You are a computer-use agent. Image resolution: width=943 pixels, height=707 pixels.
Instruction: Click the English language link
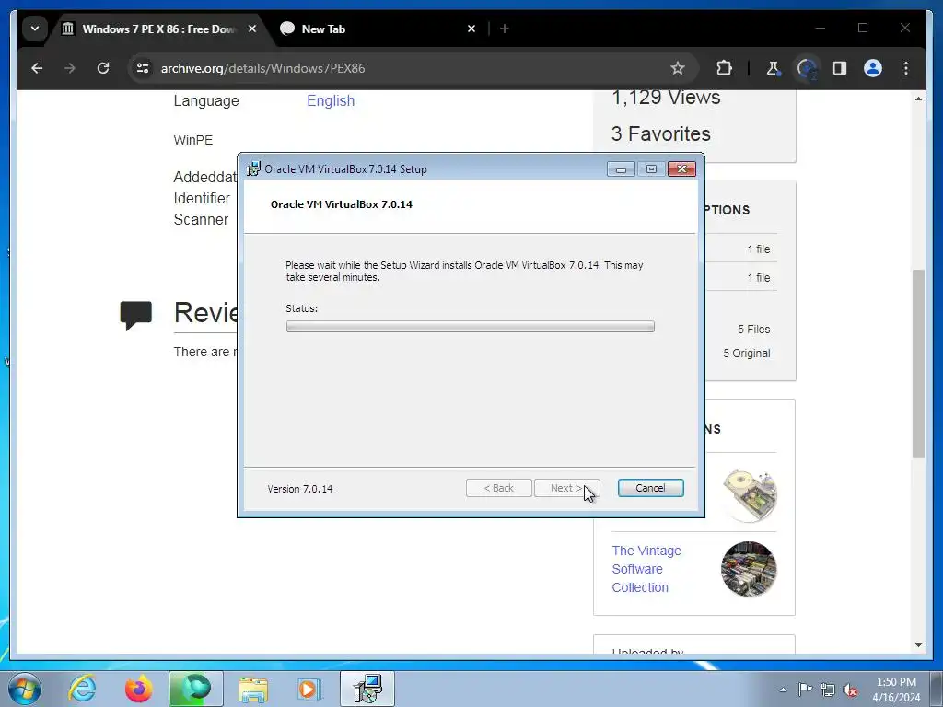coord(331,100)
